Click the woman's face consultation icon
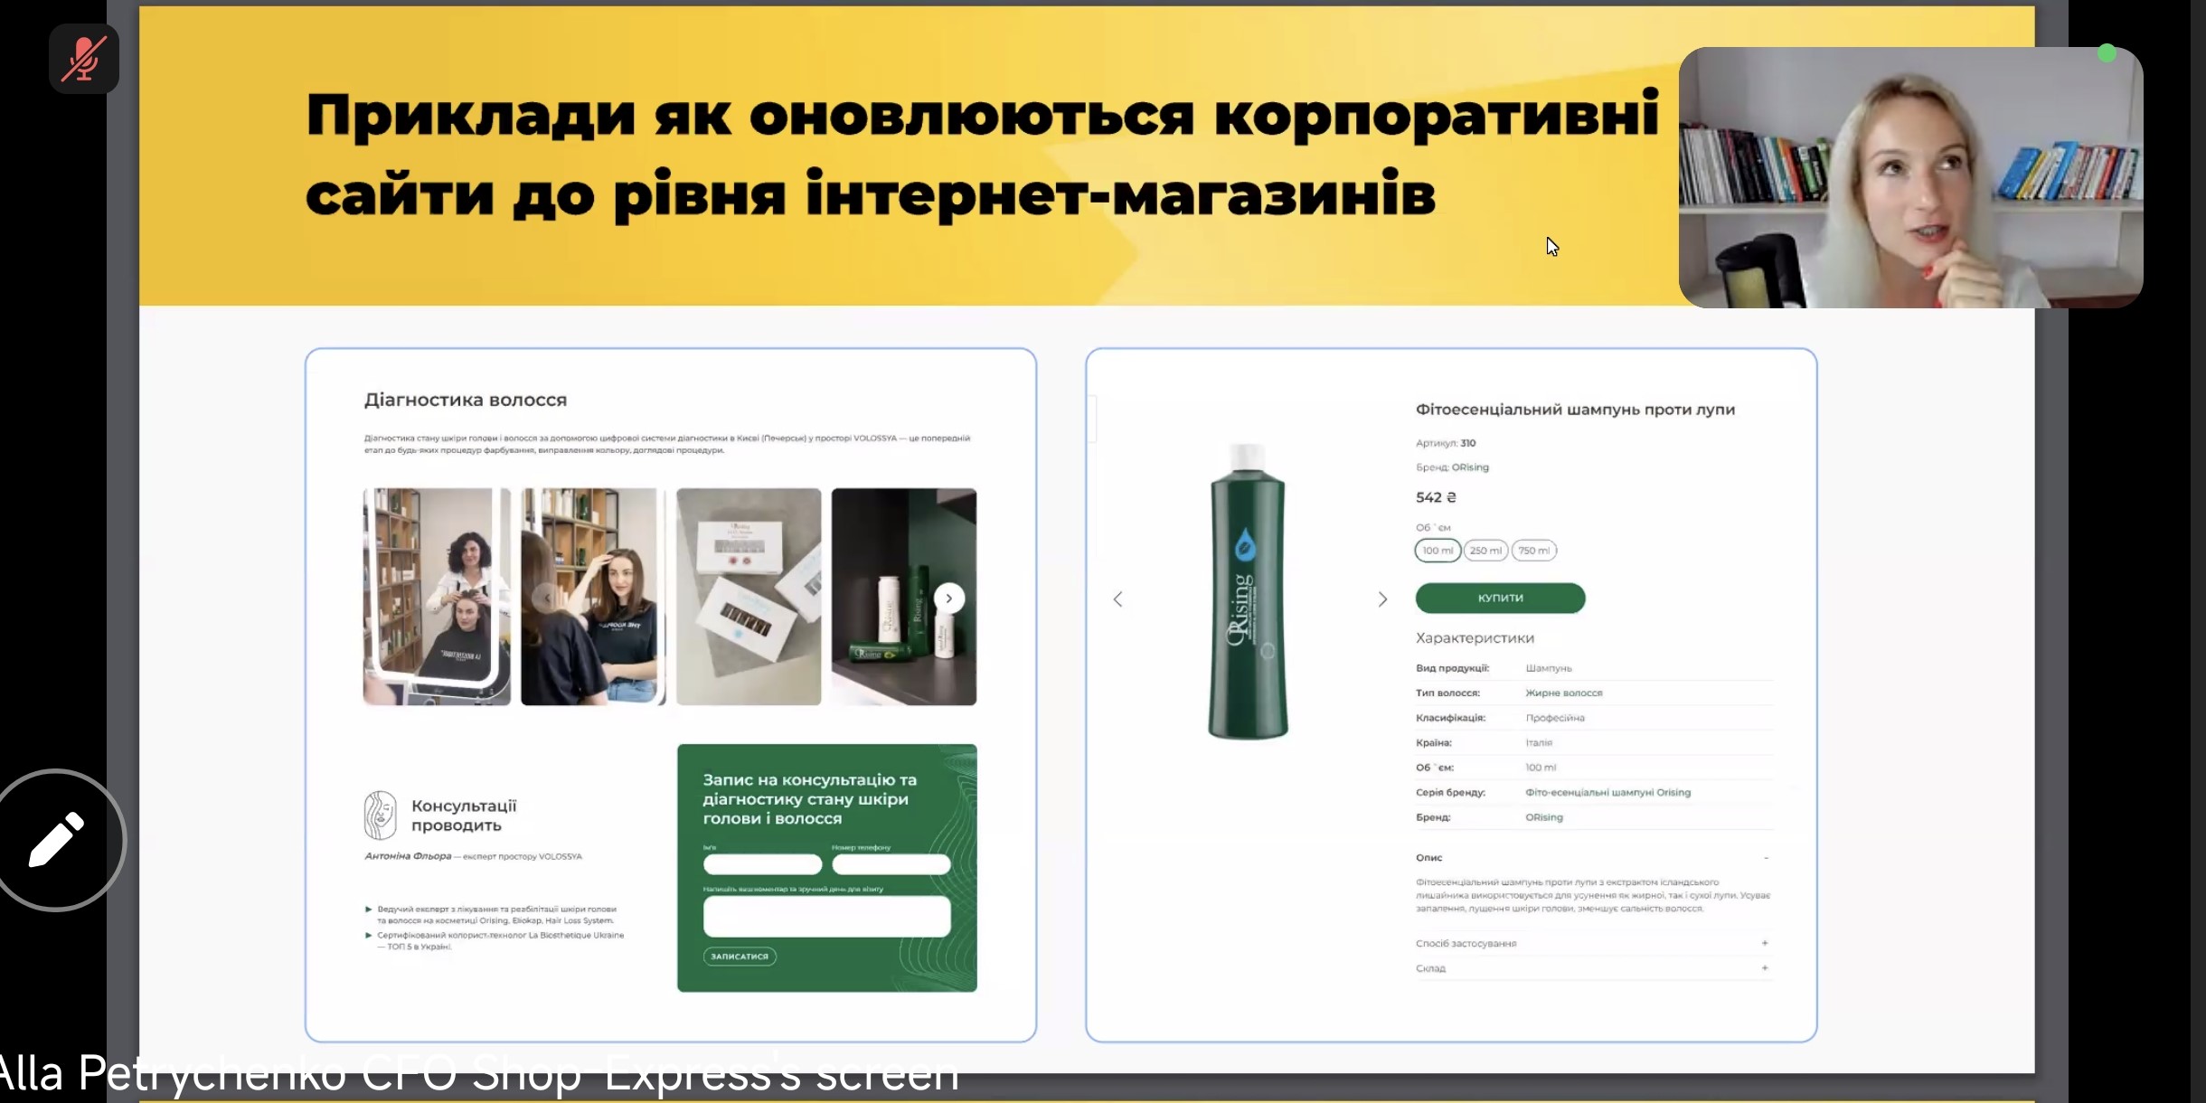The width and height of the screenshot is (2206, 1103). [x=380, y=815]
